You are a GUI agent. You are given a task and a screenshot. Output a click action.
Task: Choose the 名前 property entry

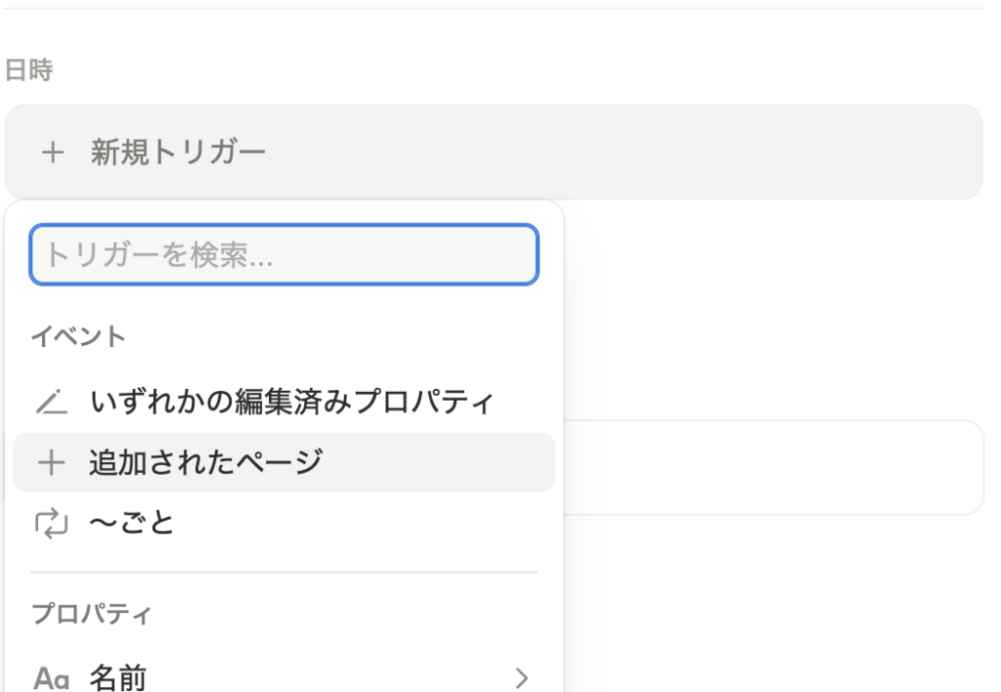[118, 677]
